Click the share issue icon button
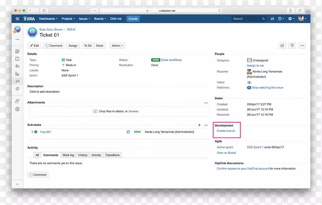The width and height of the screenshot is (322, 205). point(282,46)
